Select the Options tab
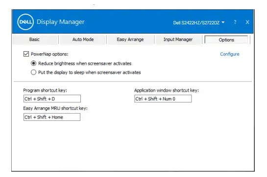The width and height of the screenshot is (267, 177). point(226,40)
